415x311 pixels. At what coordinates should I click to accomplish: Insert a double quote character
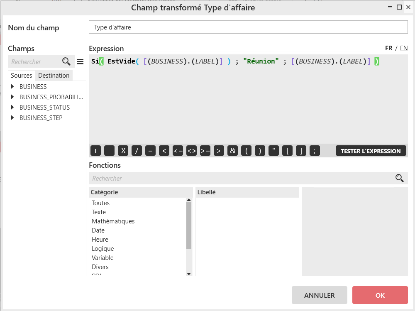pyautogui.click(x=273, y=151)
